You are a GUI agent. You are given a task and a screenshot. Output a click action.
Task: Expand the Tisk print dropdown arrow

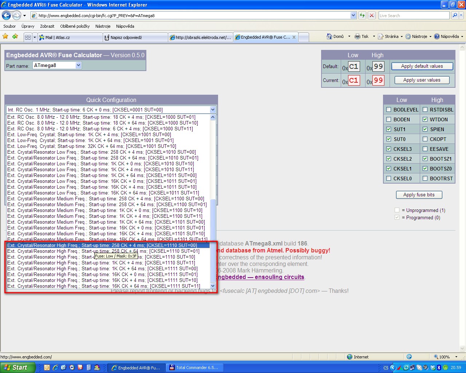(374, 36)
